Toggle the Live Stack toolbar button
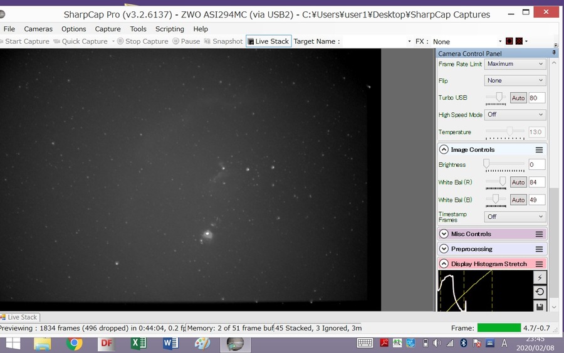The width and height of the screenshot is (564, 353). pos(269,41)
